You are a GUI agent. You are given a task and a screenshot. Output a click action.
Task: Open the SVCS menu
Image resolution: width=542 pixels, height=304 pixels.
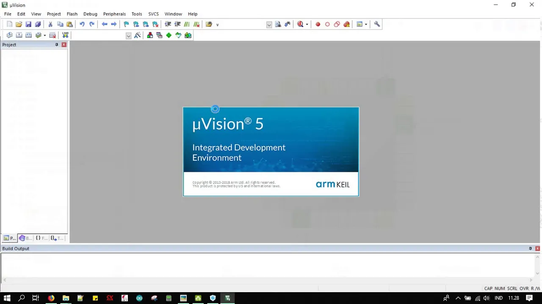coord(153,14)
